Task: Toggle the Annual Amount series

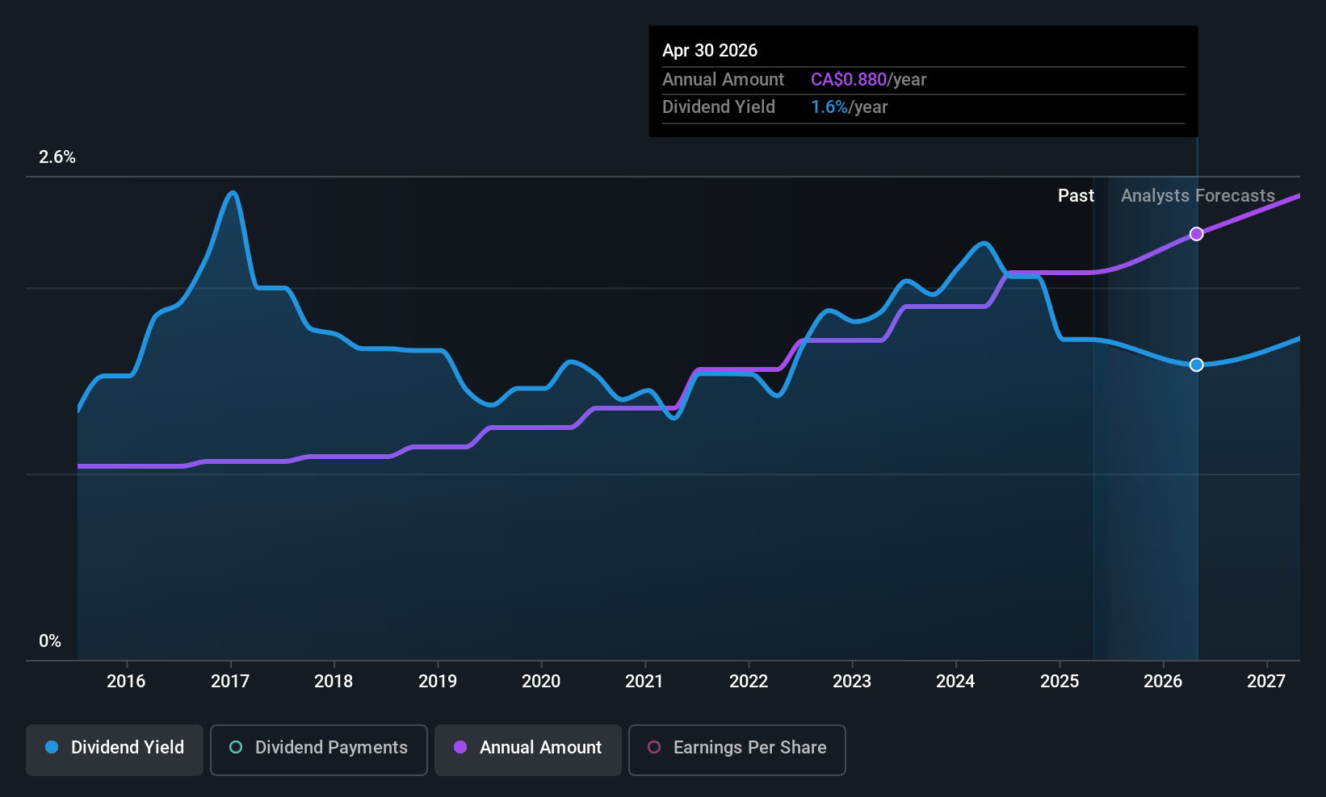Action: coord(528,748)
